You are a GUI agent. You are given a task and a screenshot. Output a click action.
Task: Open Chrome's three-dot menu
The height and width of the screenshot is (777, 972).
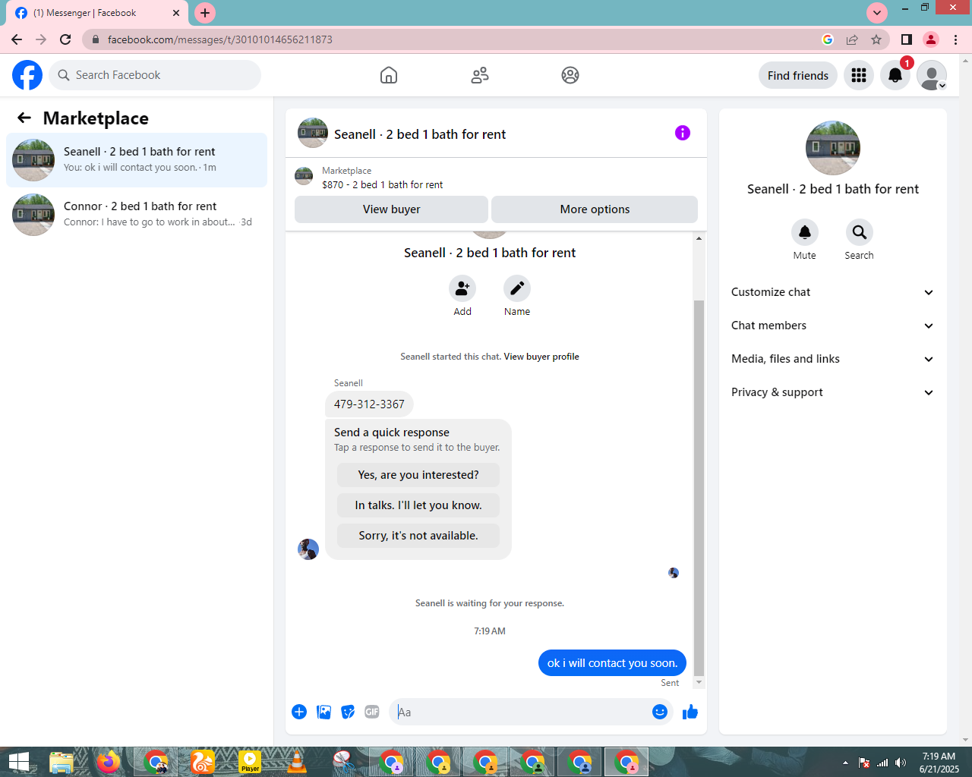[x=956, y=39]
